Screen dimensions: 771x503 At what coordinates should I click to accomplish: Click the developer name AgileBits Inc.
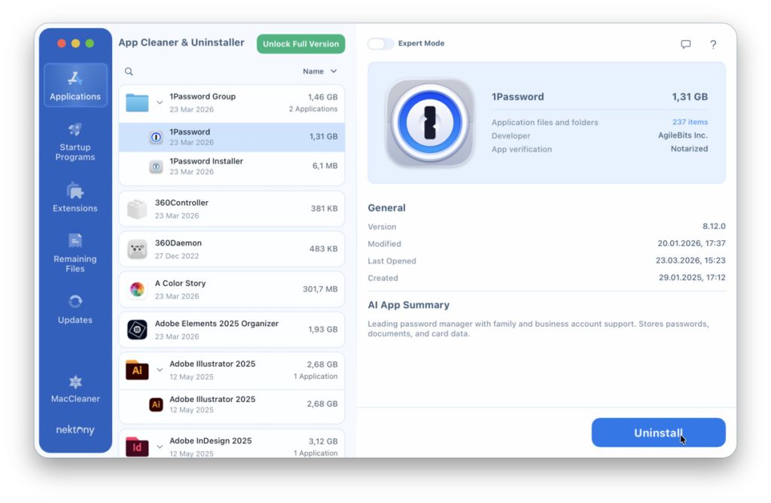pos(683,136)
